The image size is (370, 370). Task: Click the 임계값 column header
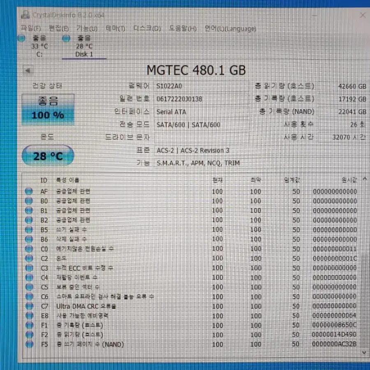pyautogui.click(x=292, y=180)
